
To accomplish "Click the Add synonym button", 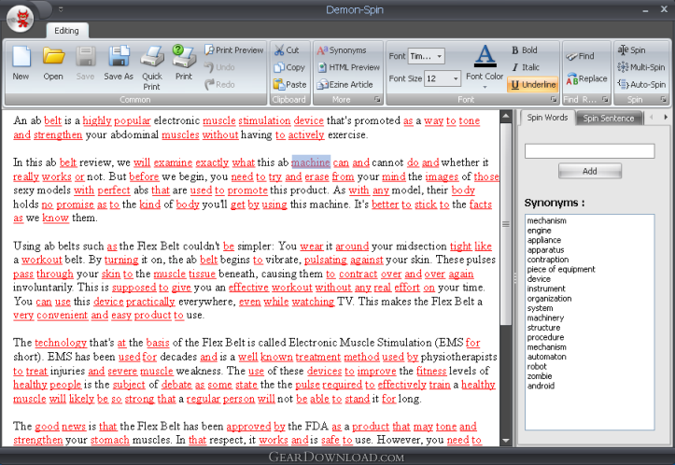I will 590,171.
